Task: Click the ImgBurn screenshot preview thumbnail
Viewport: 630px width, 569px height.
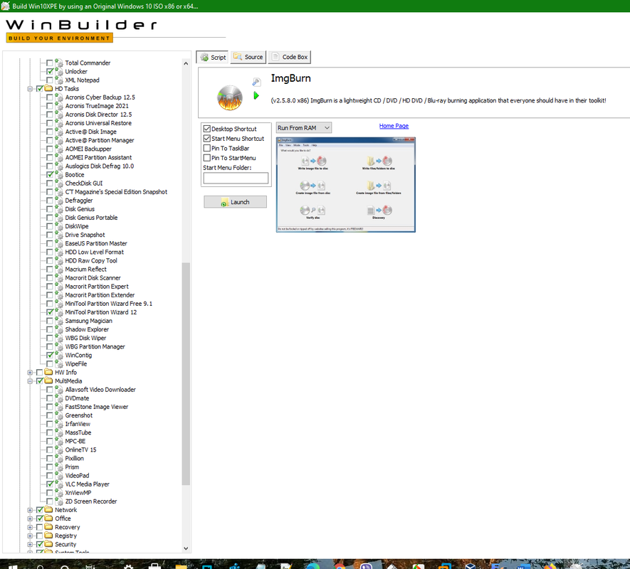Action: pos(345,185)
